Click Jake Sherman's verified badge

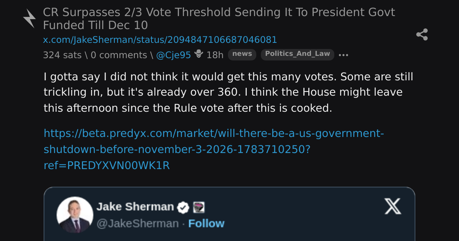(184, 207)
